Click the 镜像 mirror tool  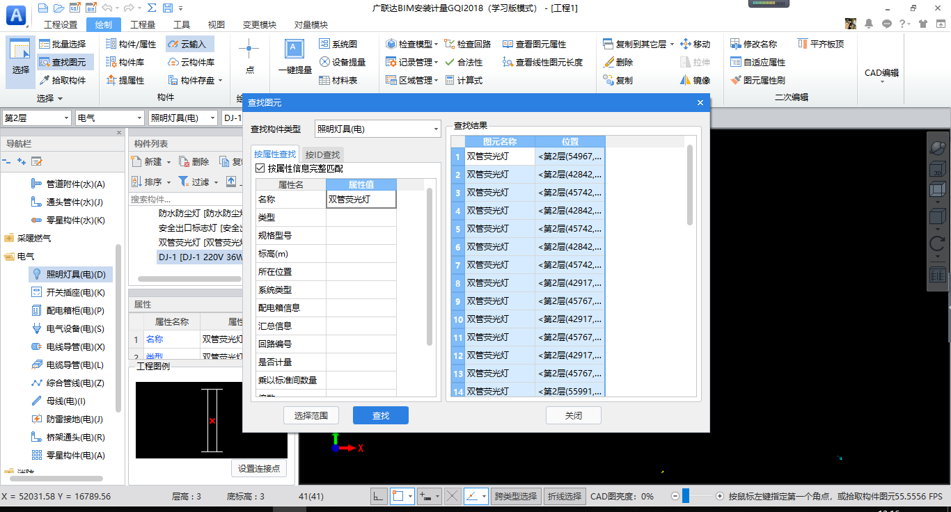(695, 80)
